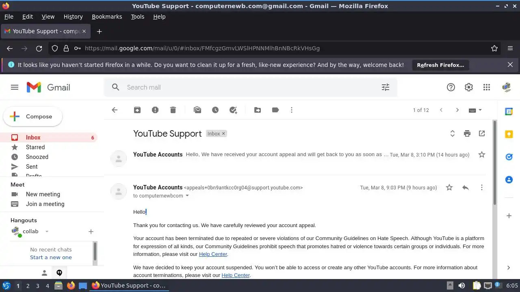
Task: Open the Help menu in the menu bar
Action: tap(159, 17)
